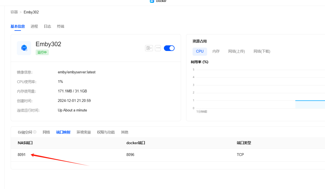Click the 端口类型 column header
Screen dimensions: 325x189
[244, 143]
